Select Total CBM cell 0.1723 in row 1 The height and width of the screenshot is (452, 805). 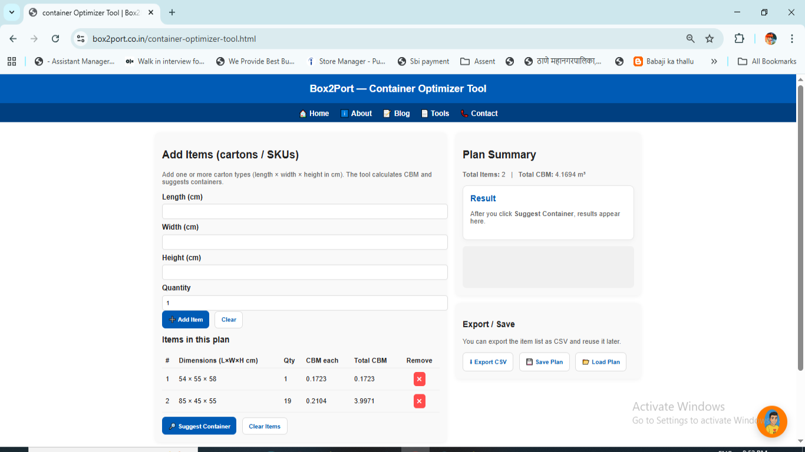point(364,379)
